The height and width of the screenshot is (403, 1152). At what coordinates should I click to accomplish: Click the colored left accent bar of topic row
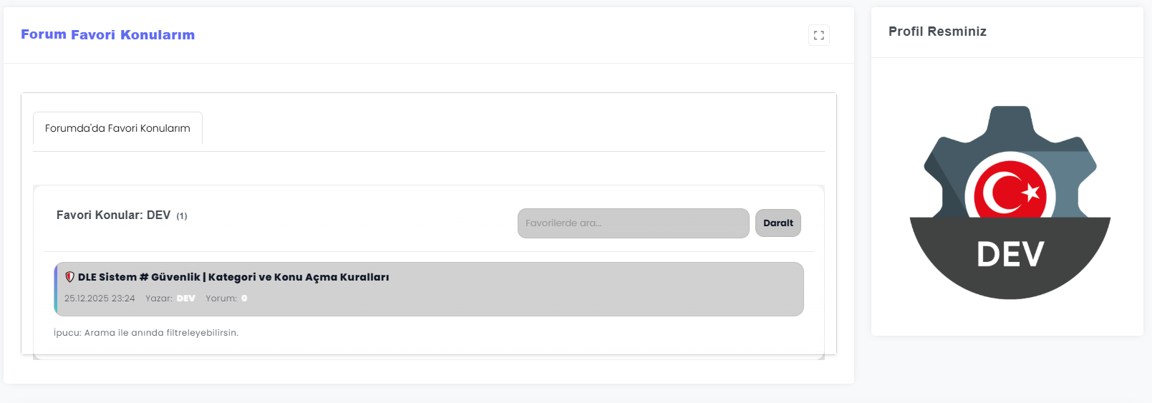point(56,289)
